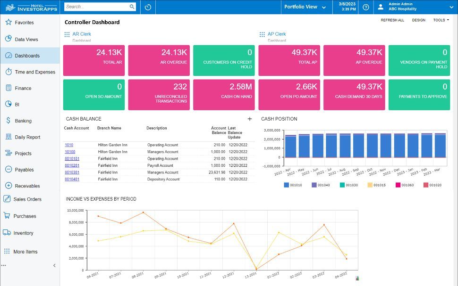Open the help question mark icon

(x=366, y=7)
